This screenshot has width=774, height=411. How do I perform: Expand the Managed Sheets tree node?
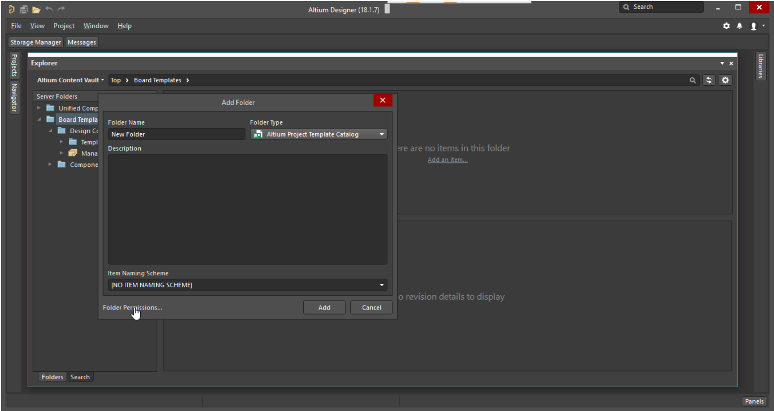[x=61, y=153]
